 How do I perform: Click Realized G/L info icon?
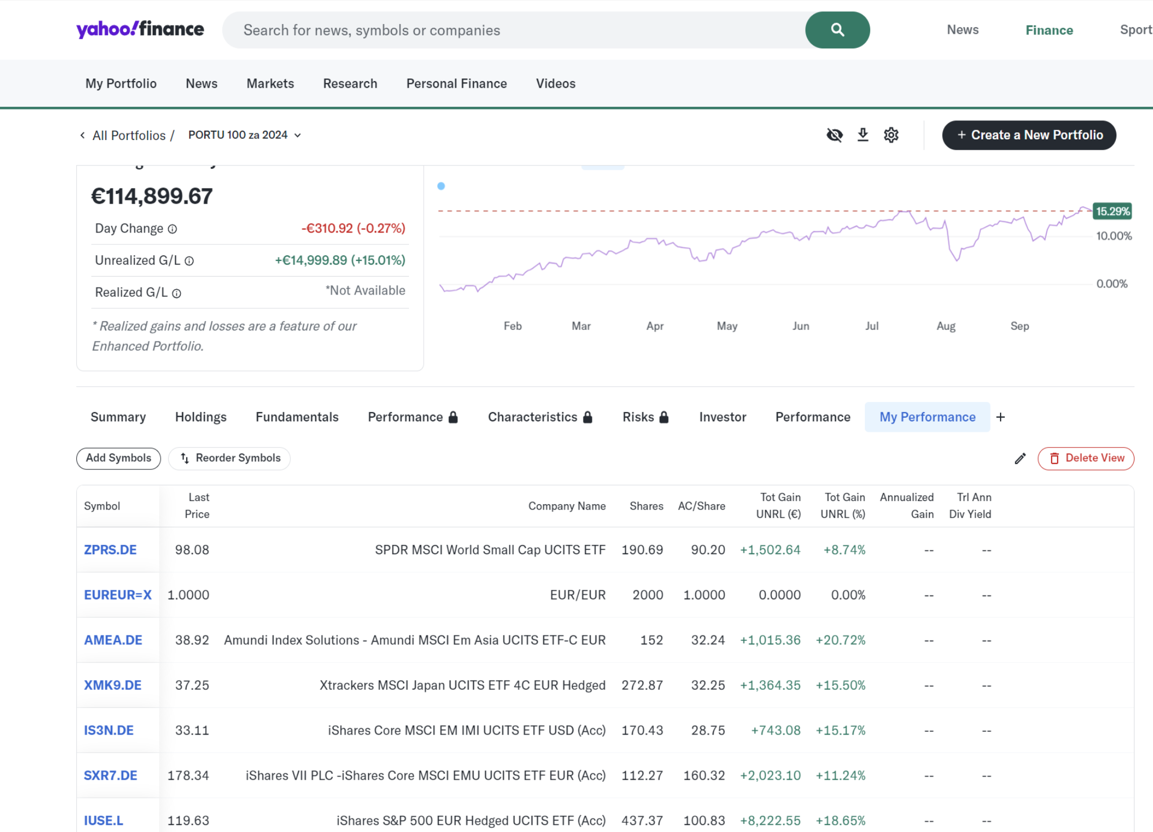176,293
